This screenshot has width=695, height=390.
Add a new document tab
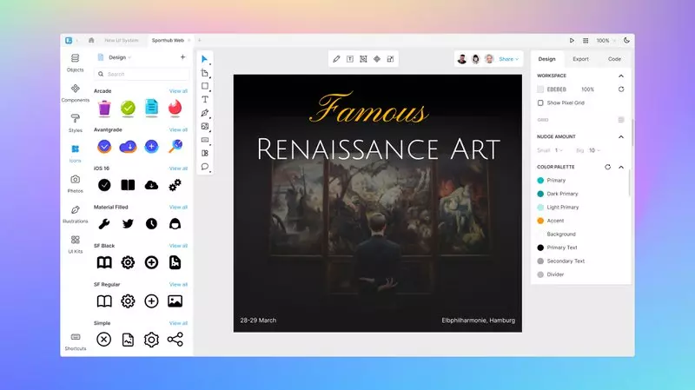click(x=199, y=40)
